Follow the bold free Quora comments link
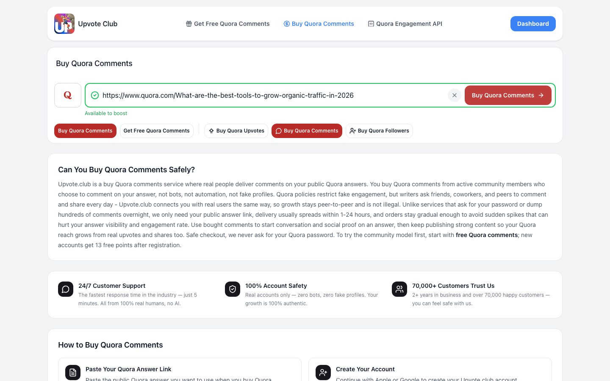Image resolution: width=610 pixels, height=381 pixels. coord(487,235)
